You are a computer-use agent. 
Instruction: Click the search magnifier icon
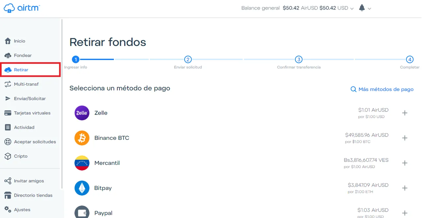click(353, 89)
